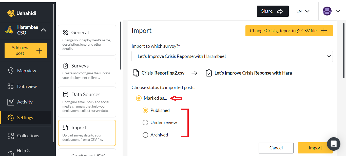Choose the Archived status radio button

(145, 135)
